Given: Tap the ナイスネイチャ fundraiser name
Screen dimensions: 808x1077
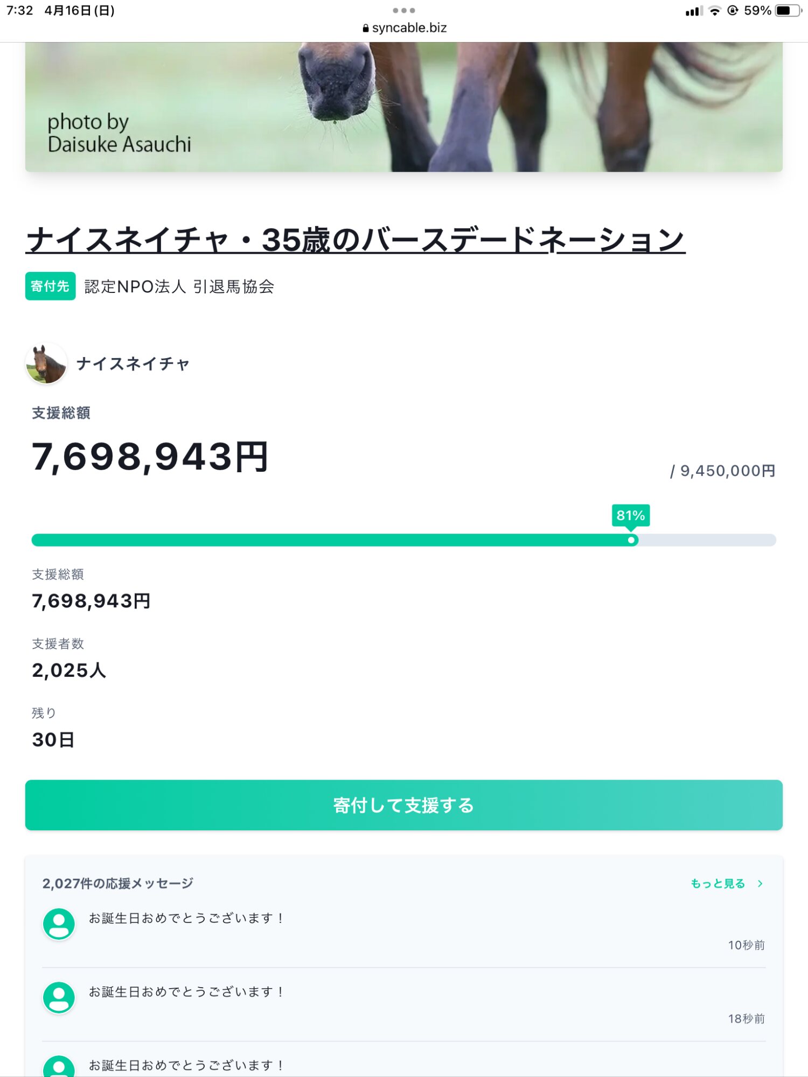Looking at the screenshot, I should coord(133,364).
